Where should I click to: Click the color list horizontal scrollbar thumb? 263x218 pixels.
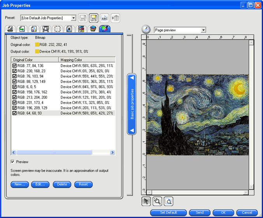pos(54,152)
